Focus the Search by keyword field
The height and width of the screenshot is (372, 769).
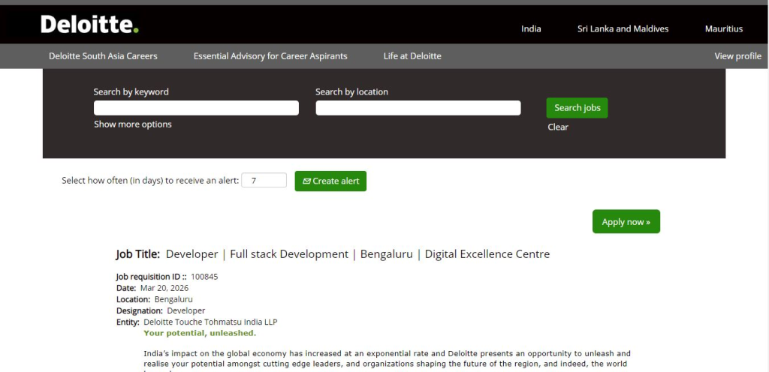[196, 108]
